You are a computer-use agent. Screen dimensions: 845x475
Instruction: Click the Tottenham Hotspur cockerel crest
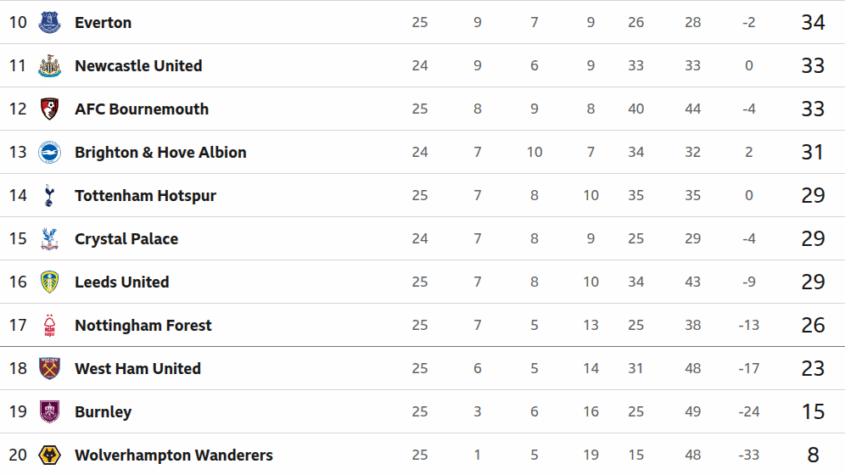pyautogui.click(x=50, y=196)
